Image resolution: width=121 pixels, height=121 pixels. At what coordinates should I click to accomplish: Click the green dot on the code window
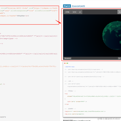coord(68,63)
